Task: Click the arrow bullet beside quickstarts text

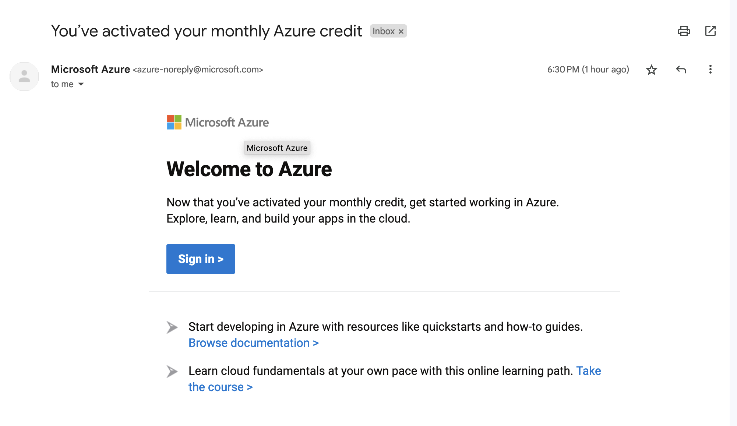Action: [x=172, y=327]
